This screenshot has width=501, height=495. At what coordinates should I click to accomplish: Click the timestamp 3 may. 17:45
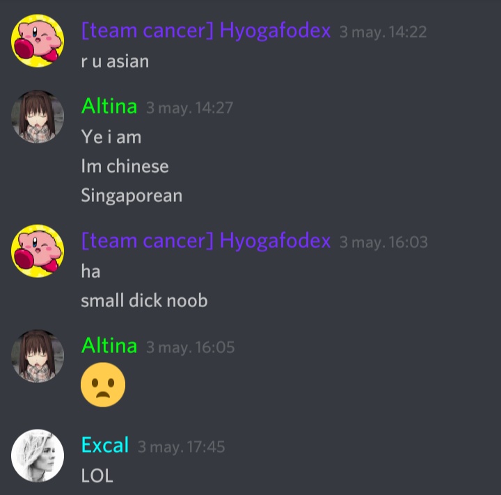pos(181,447)
